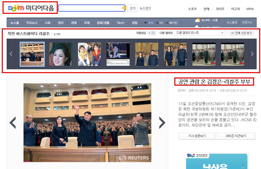Click the weather cloud-sun icon
The image size is (261, 169).
pyautogui.click(x=197, y=20)
